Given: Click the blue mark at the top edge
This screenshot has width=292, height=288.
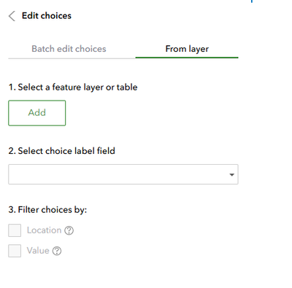Looking at the screenshot, I should (252, 1).
